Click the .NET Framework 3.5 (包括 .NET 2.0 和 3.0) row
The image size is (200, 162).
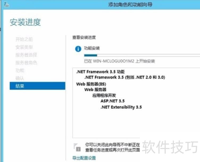point(125,77)
